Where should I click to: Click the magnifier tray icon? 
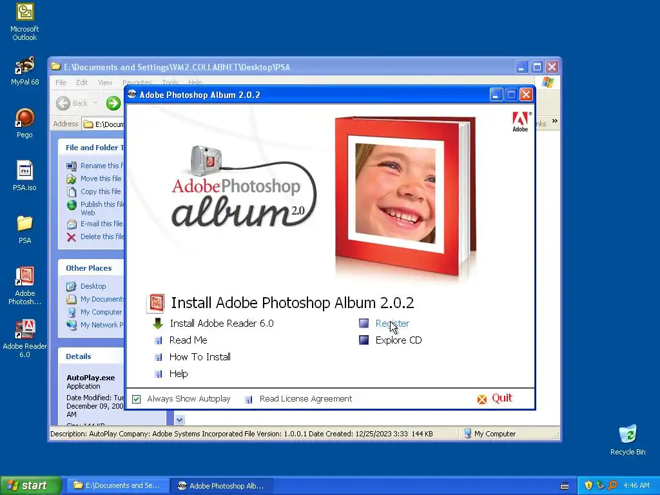tap(612, 485)
